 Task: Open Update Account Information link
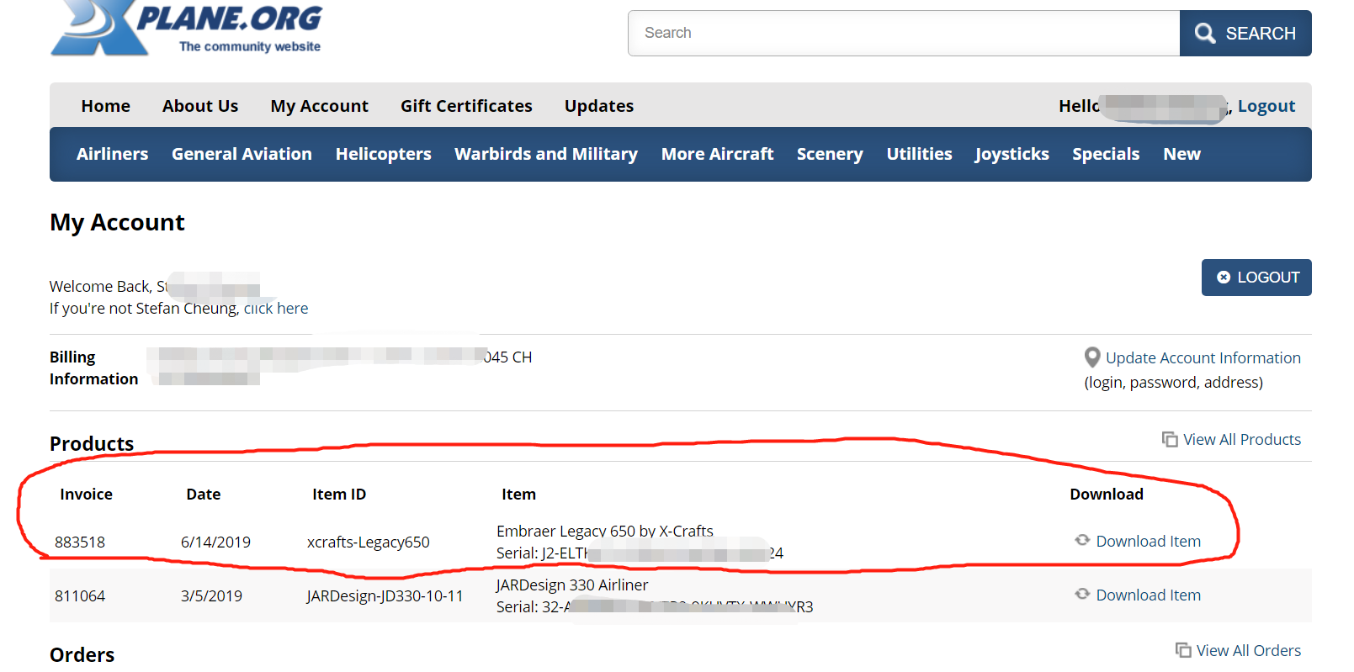[1203, 357]
